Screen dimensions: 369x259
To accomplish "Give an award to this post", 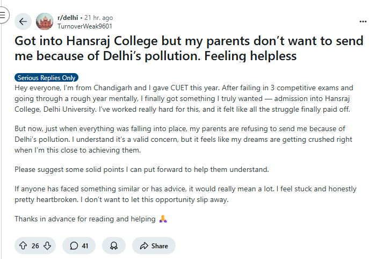I will [114, 246].
